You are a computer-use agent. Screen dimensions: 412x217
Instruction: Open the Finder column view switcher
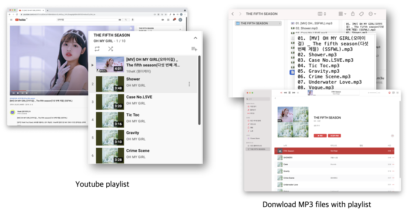(322, 14)
